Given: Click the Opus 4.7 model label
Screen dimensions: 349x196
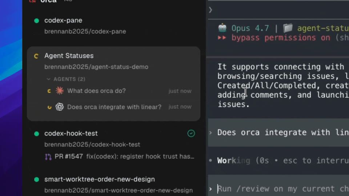Looking at the screenshot, I should (250, 28).
